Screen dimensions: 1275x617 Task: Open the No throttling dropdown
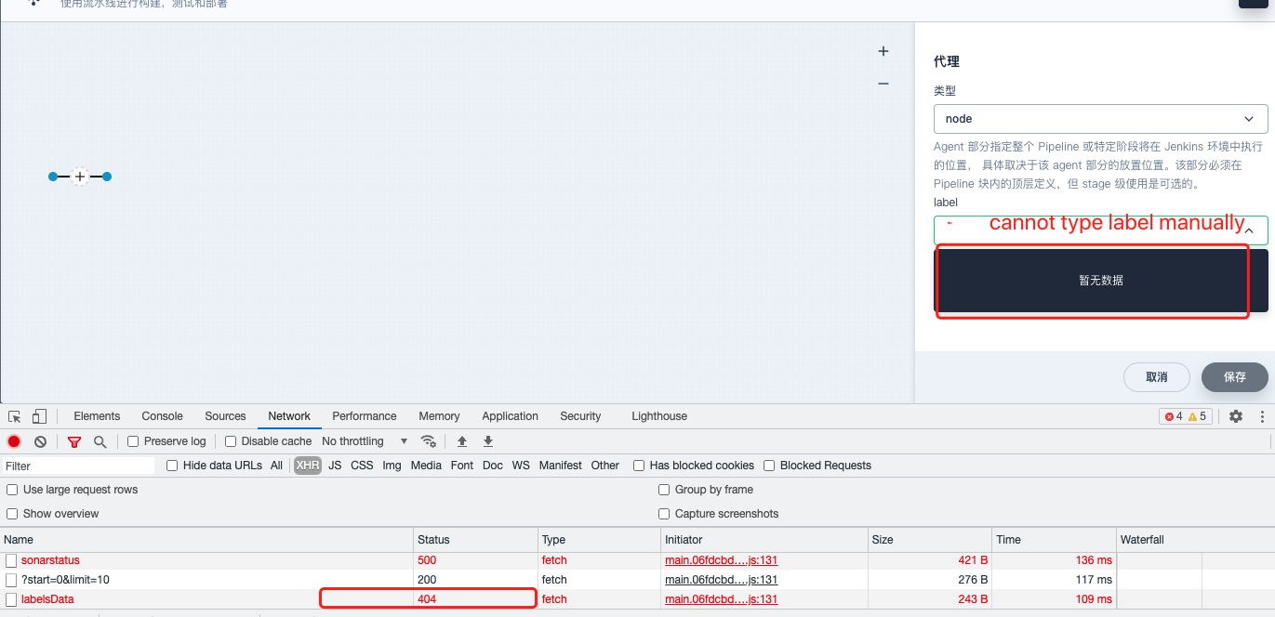365,441
